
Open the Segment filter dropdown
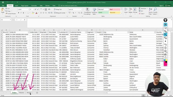tap(95, 32)
